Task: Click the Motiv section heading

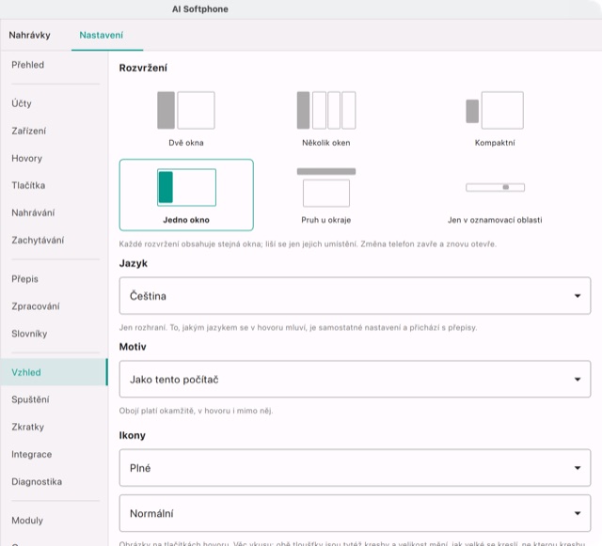Action: (x=133, y=347)
